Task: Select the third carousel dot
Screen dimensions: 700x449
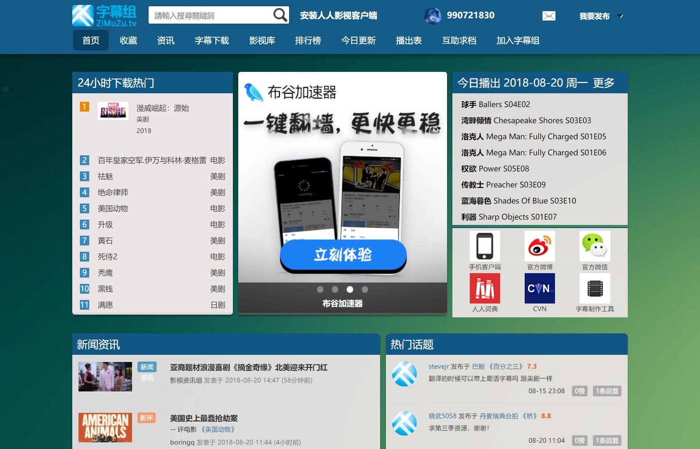Action: (350, 289)
